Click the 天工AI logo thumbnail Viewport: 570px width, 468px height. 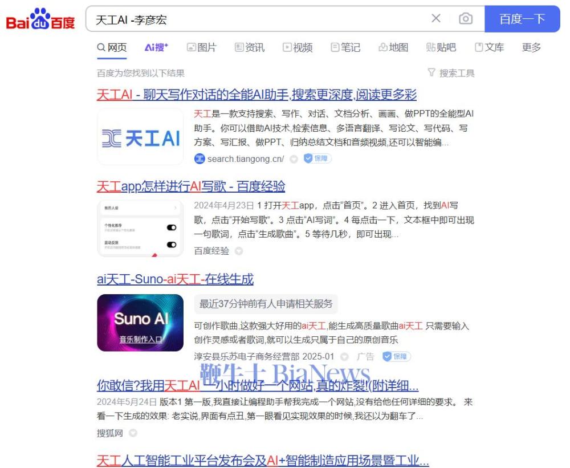140,137
